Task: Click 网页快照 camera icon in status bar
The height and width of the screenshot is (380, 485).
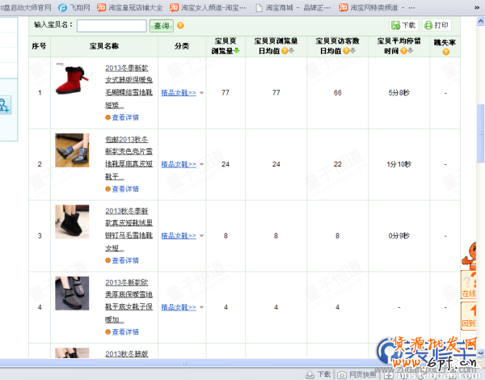Action: (340, 374)
